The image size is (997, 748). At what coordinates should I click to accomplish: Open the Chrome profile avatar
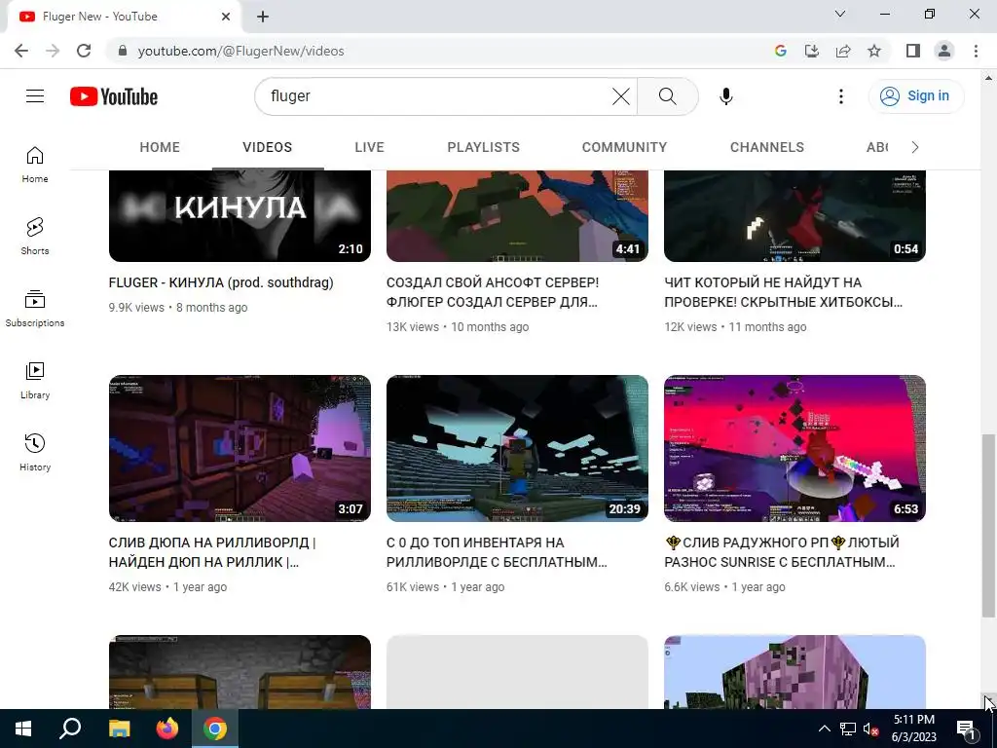click(x=944, y=51)
